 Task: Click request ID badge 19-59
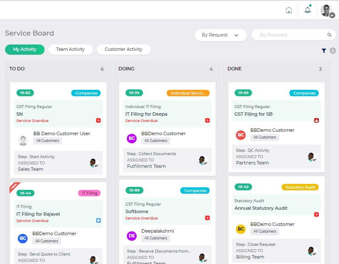tap(134, 93)
